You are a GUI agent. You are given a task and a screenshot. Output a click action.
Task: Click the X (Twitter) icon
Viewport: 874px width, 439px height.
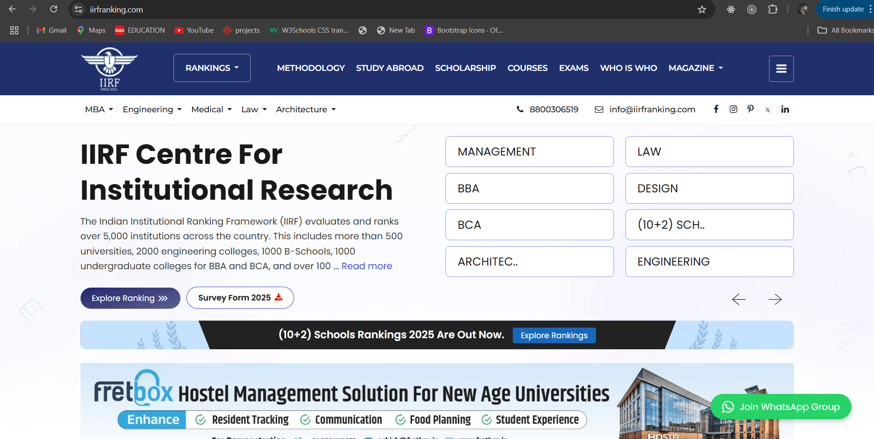coord(768,110)
